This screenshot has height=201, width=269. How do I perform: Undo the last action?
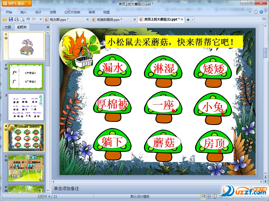click(28, 19)
